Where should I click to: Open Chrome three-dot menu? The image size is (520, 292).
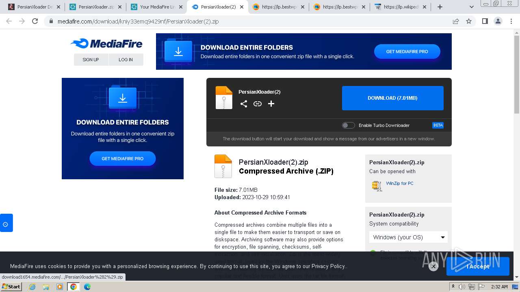(511, 21)
